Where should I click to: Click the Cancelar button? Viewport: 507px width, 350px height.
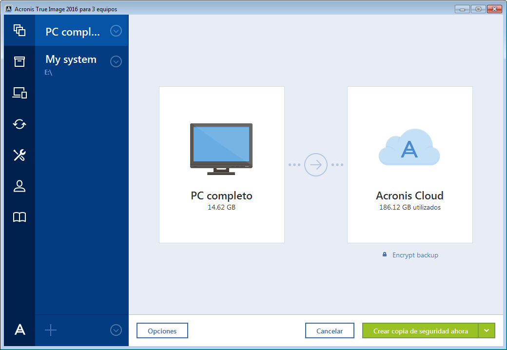[330, 331]
